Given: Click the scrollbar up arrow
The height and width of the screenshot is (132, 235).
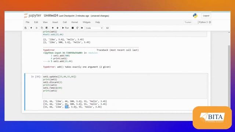Looking at the screenshot, I should [x=229, y=32].
